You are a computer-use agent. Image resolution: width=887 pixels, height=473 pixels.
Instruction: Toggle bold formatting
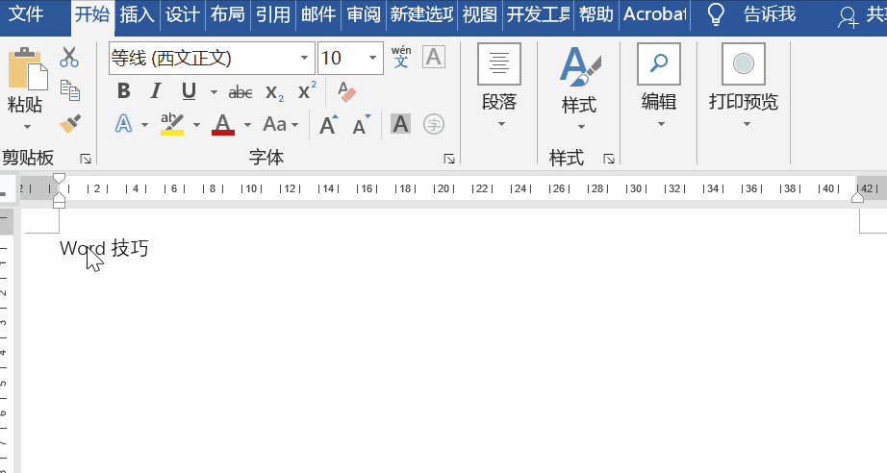click(124, 91)
